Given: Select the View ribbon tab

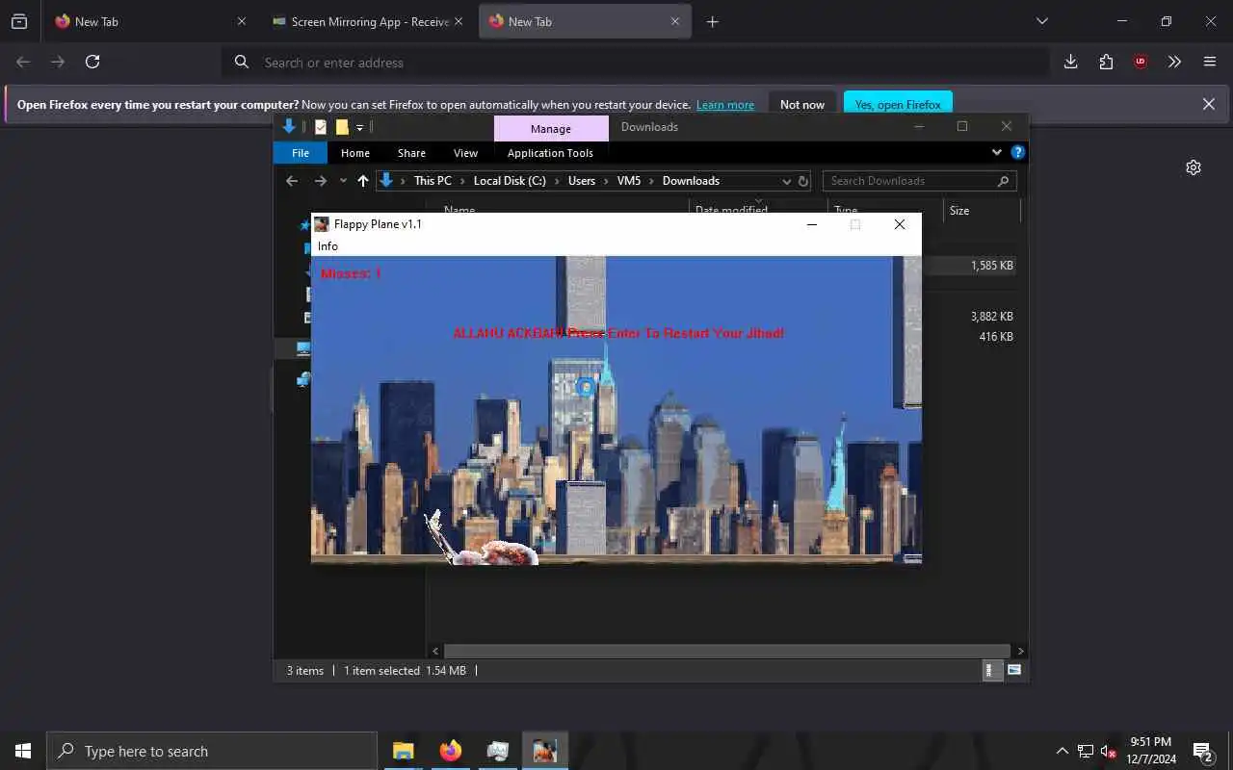Looking at the screenshot, I should click(465, 153).
